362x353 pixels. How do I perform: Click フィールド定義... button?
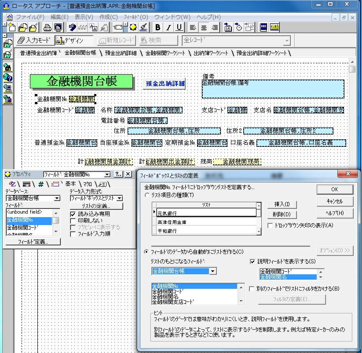[x=33, y=242]
